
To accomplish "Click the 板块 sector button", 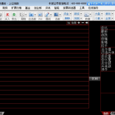I will 108,14.
